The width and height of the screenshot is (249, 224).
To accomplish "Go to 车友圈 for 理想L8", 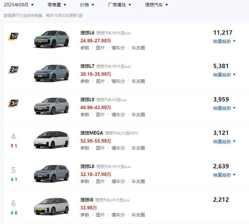I will coord(138,181).
